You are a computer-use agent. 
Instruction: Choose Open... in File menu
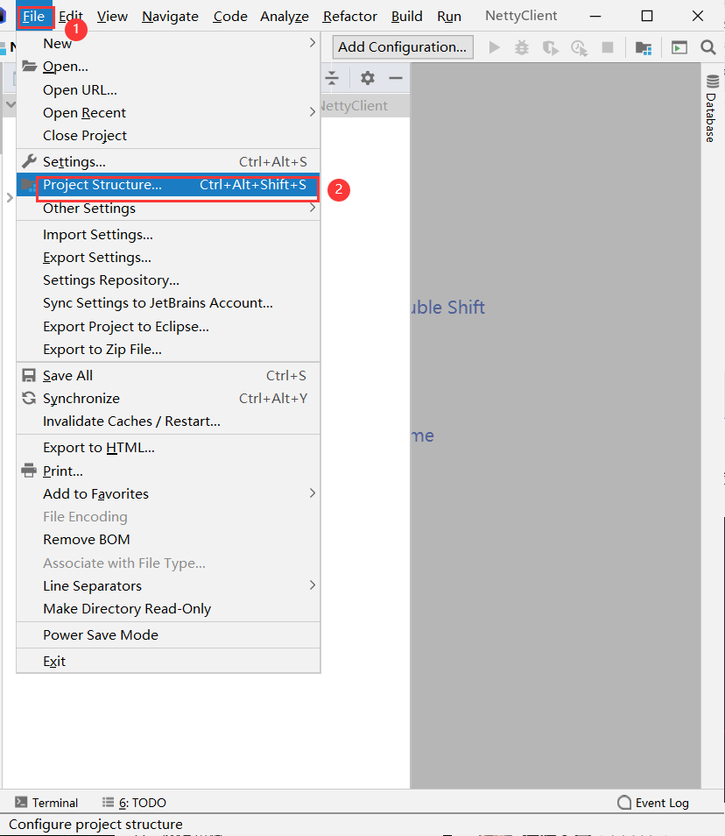pyautogui.click(x=168, y=67)
